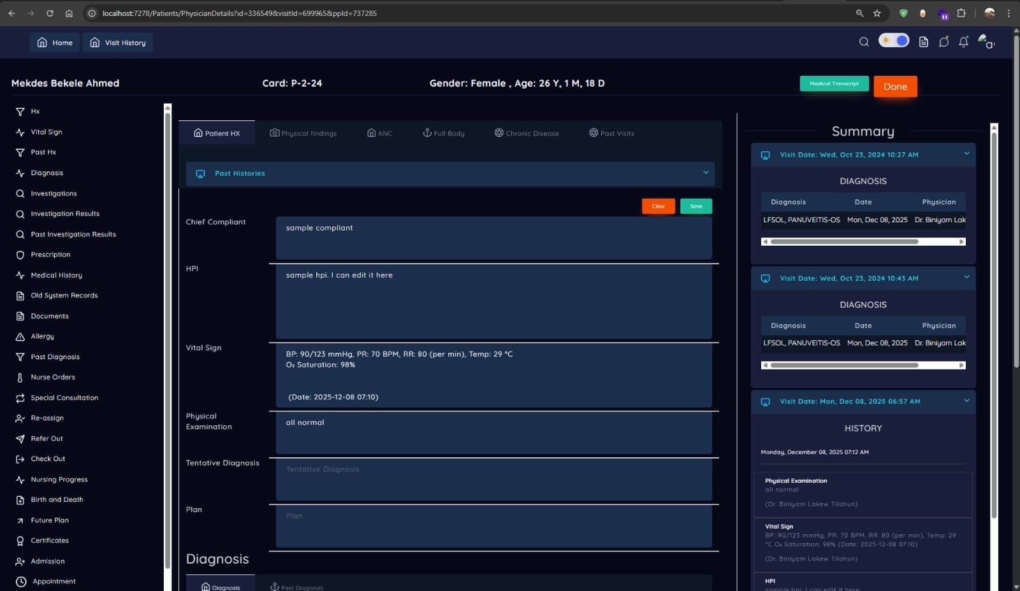Open Appointment in sidebar
The width and height of the screenshot is (1020, 591).
(46, 581)
